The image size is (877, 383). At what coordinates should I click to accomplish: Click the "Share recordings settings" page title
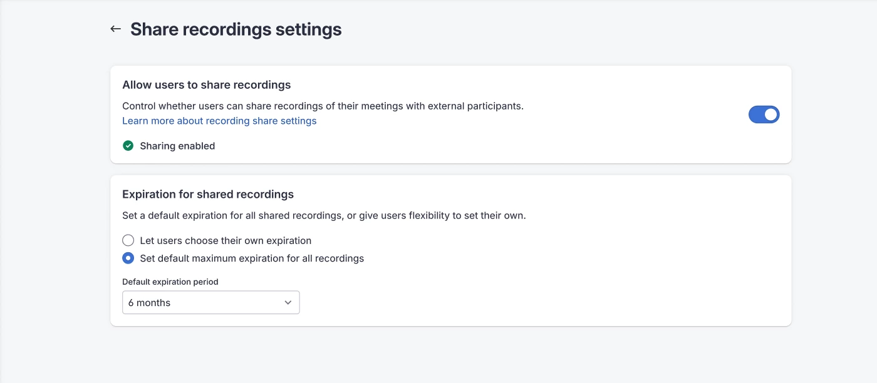[236, 29]
